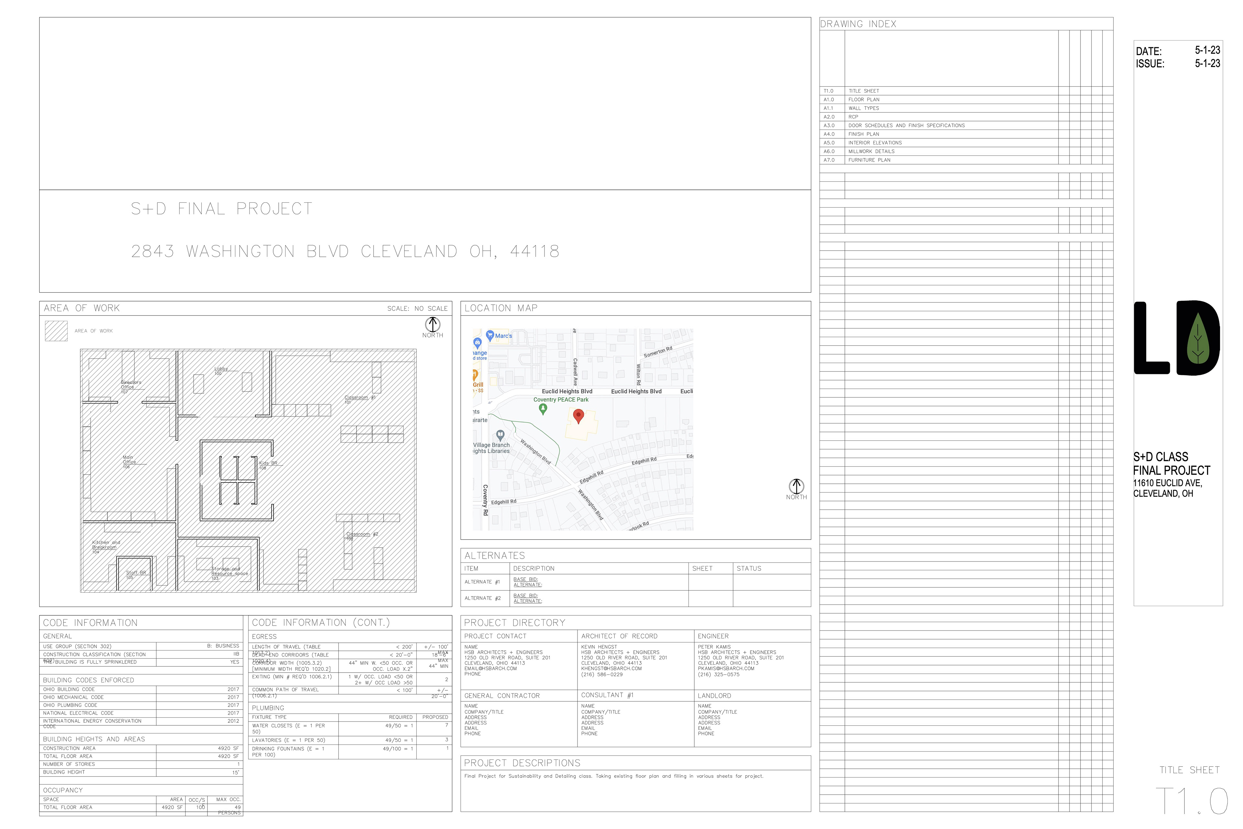Click the north arrow in Area of Work

(x=432, y=324)
